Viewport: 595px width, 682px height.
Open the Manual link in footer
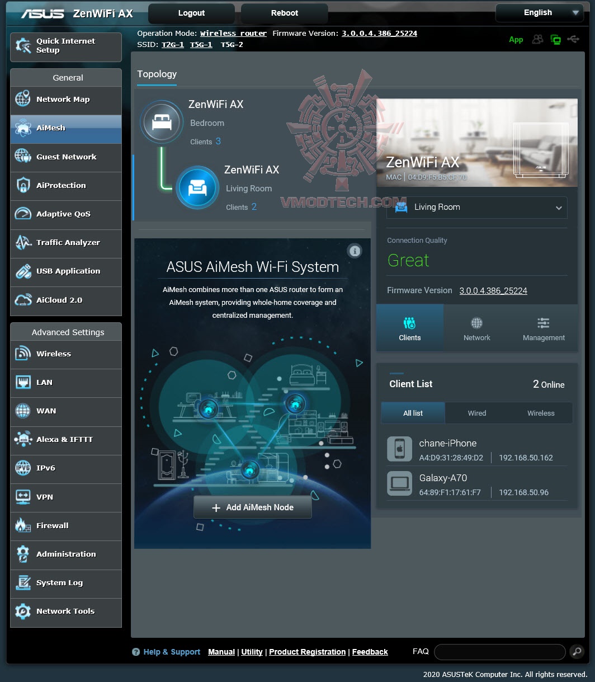pos(221,652)
